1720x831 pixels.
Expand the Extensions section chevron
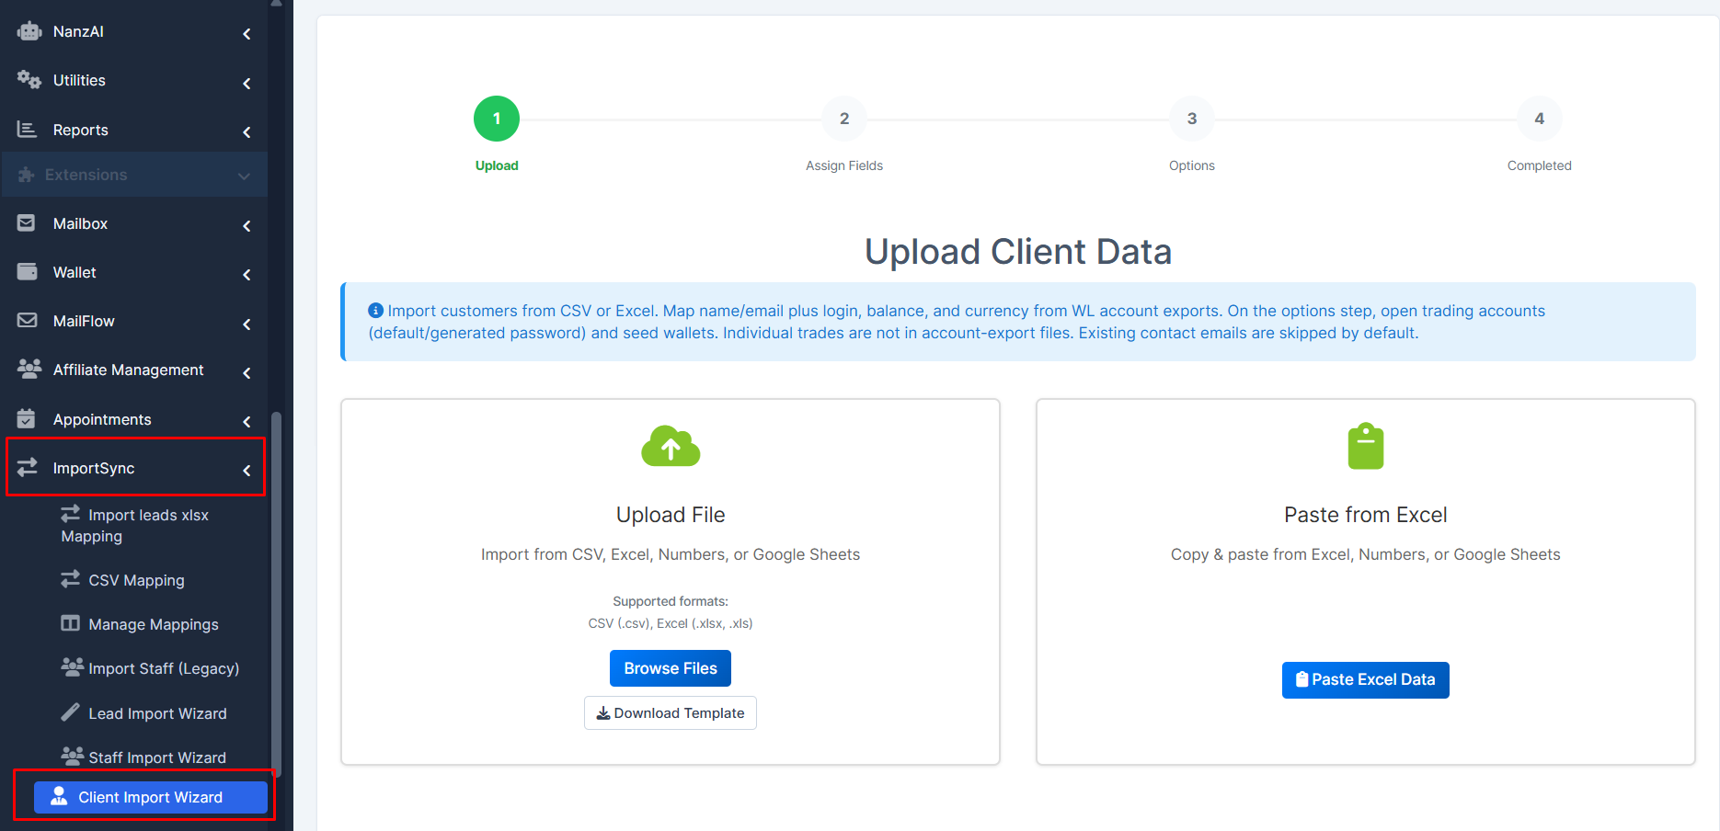click(x=244, y=176)
